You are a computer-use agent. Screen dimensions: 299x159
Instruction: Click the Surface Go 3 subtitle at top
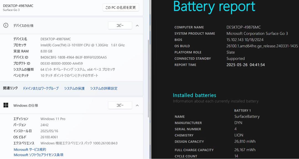pyautogui.click(x=11, y=10)
